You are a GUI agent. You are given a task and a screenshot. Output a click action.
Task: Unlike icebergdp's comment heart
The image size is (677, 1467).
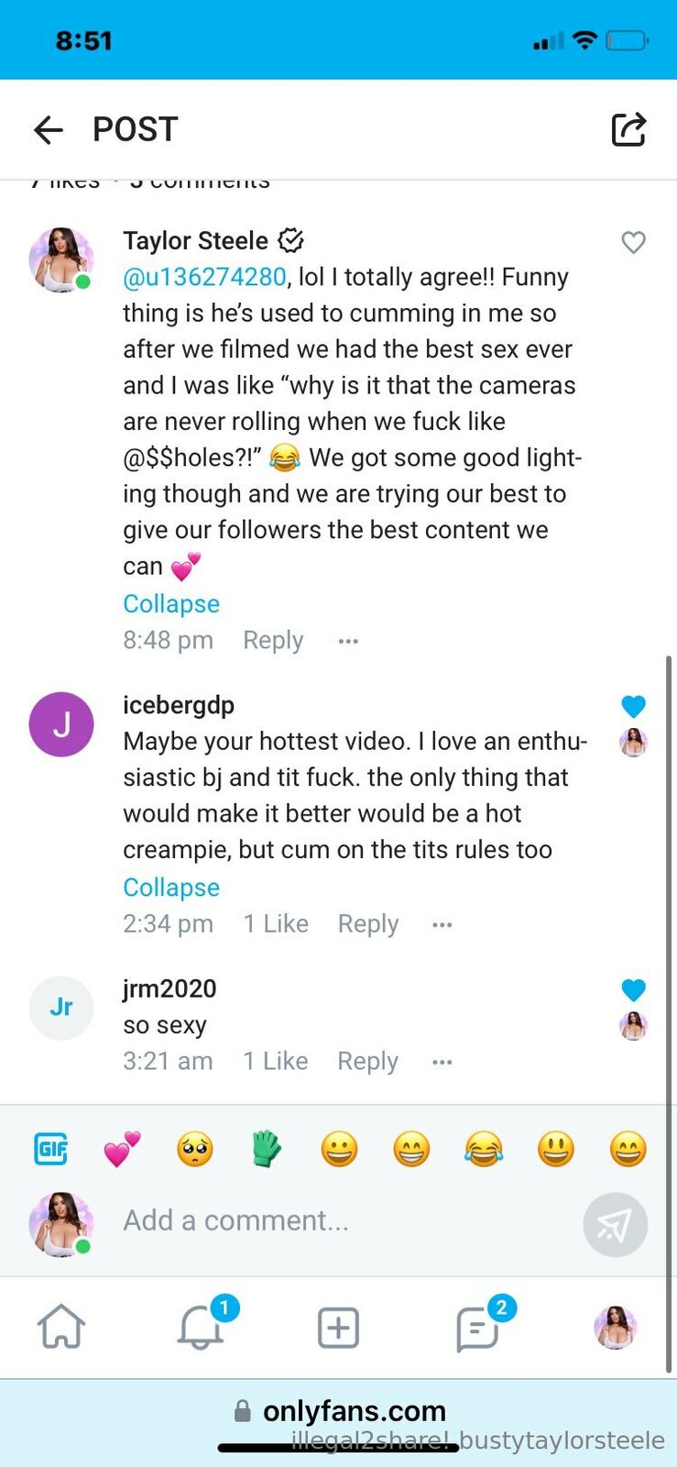point(633,706)
